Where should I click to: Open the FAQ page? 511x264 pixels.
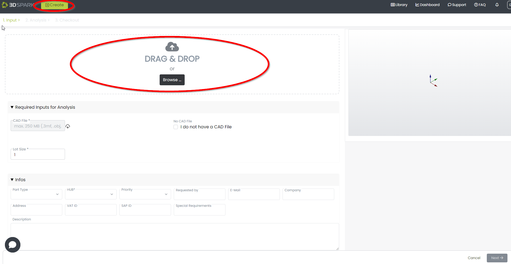(x=480, y=5)
